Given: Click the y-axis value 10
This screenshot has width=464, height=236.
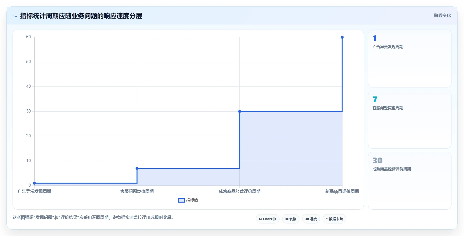Looking at the screenshot, I should pos(29,161).
